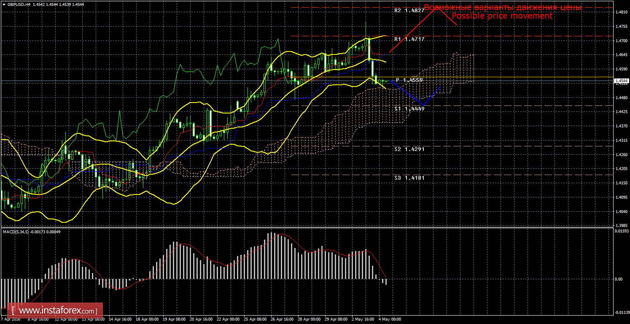
Task: Click the 1.4260 price axis label
Action: click(622, 155)
